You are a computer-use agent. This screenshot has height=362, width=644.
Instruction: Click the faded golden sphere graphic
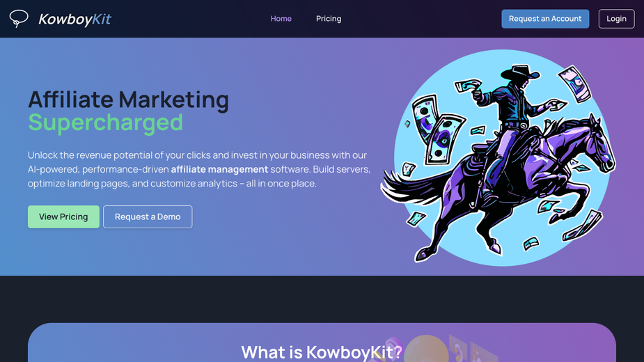click(426, 349)
